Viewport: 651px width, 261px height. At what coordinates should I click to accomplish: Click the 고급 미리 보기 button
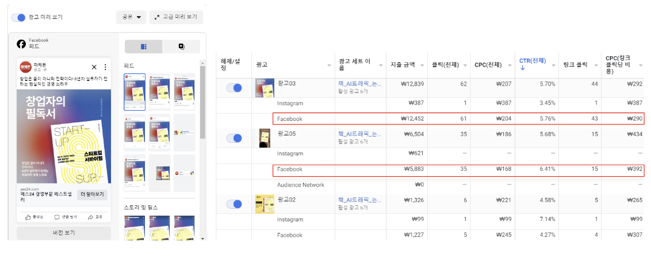176,17
